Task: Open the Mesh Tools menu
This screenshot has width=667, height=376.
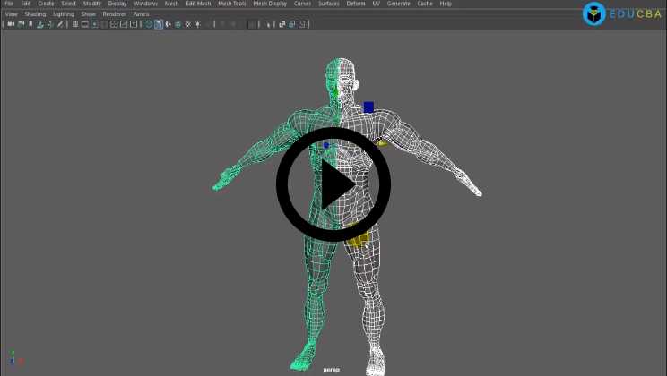Action: tap(231, 4)
